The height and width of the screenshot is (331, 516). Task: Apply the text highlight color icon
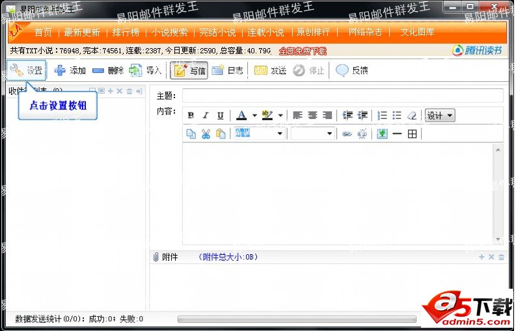coord(267,116)
